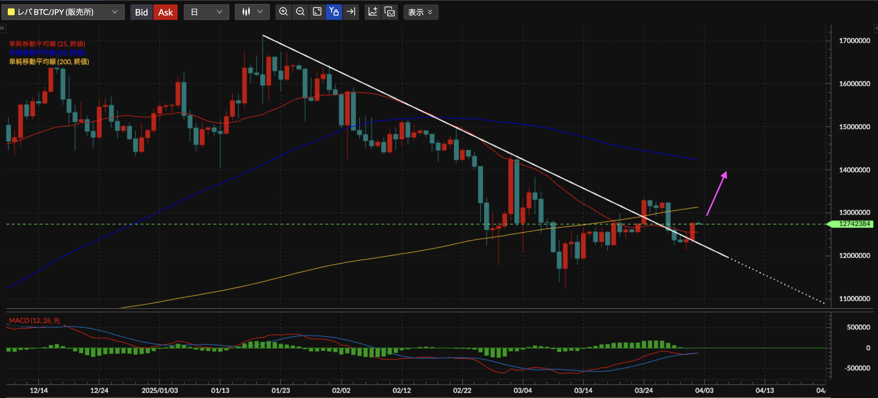Click the 03/24 date axis label
Screen dimensions: 878x398
tap(644, 390)
